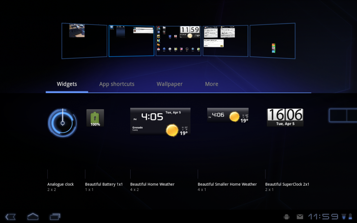Image resolution: width=357 pixels, height=223 pixels.
Task: Switch to the Widgets tab
Action: 67,84
